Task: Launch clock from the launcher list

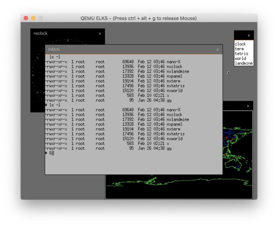Action: coord(240,44)
